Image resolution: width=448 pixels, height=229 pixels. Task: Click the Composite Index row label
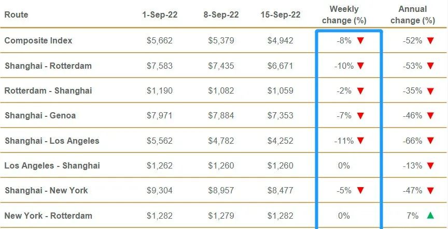38,40
